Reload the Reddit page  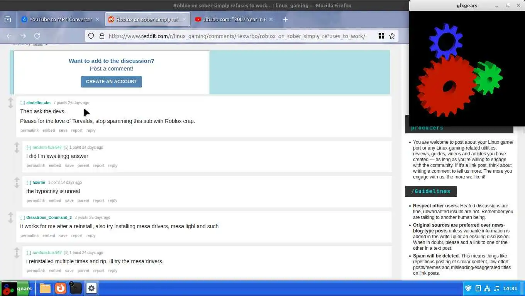coord(37,36)
